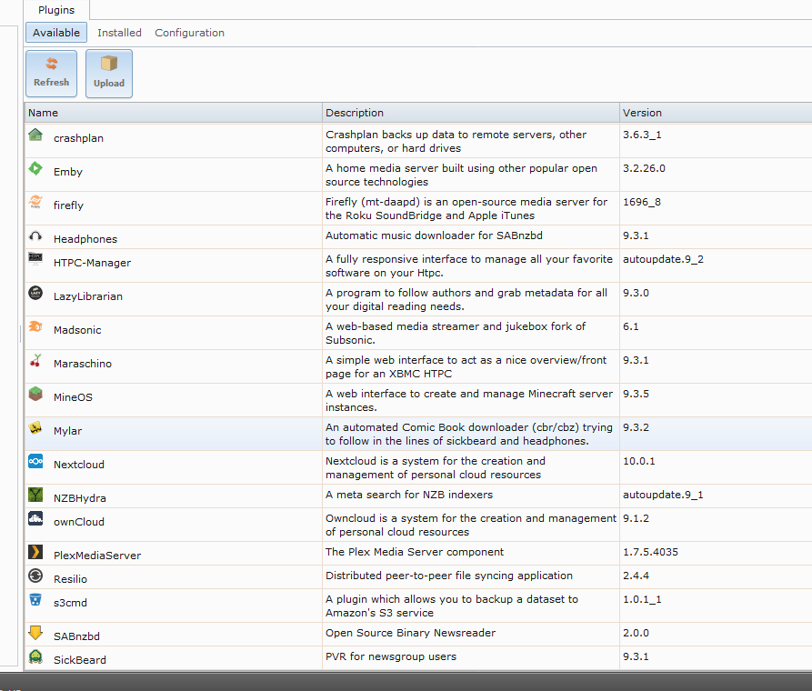Select the SABnzbd plugin name
The height and width of the screenshot is (691, 812).
tap(76, 636)
